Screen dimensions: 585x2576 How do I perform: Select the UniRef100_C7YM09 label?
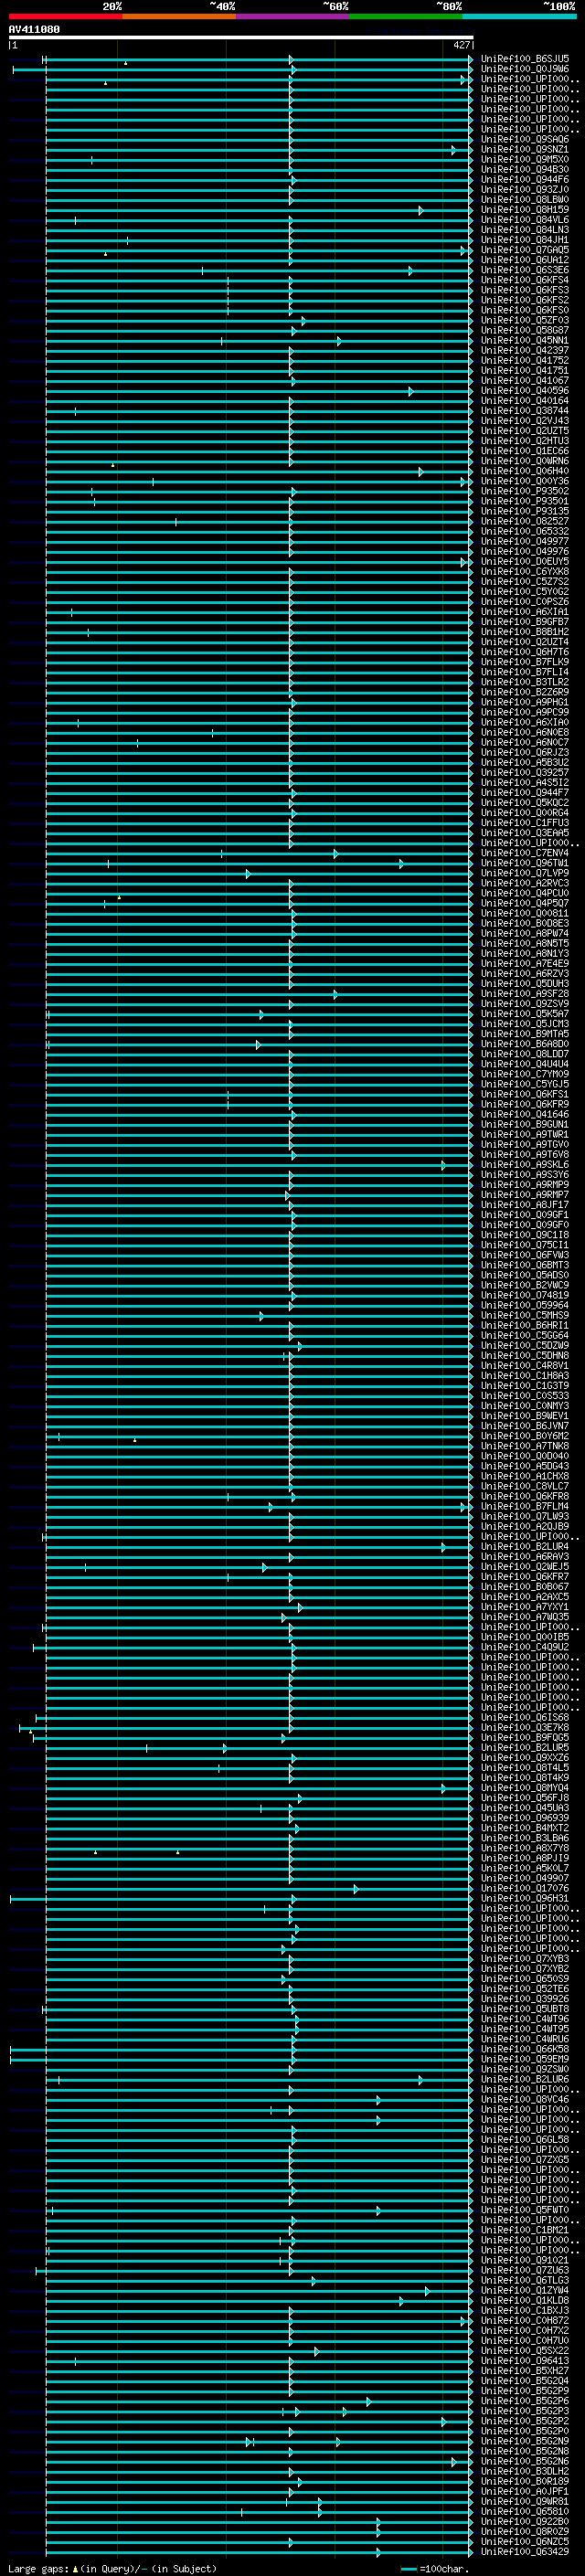pyautogui.click(x=524, y=1074)
